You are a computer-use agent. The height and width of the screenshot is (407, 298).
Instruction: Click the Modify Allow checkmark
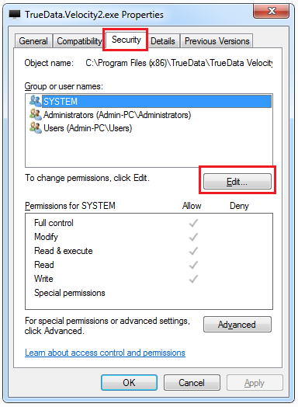(x=193, y=237)
